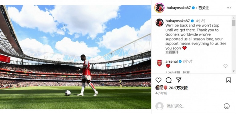Save the post with the bookmark icon
Viewport: 236px width, 114px height.
(229, 80)
